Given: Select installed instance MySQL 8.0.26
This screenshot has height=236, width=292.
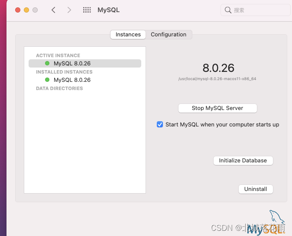Looking at the screenshot, I should point(85,80).
